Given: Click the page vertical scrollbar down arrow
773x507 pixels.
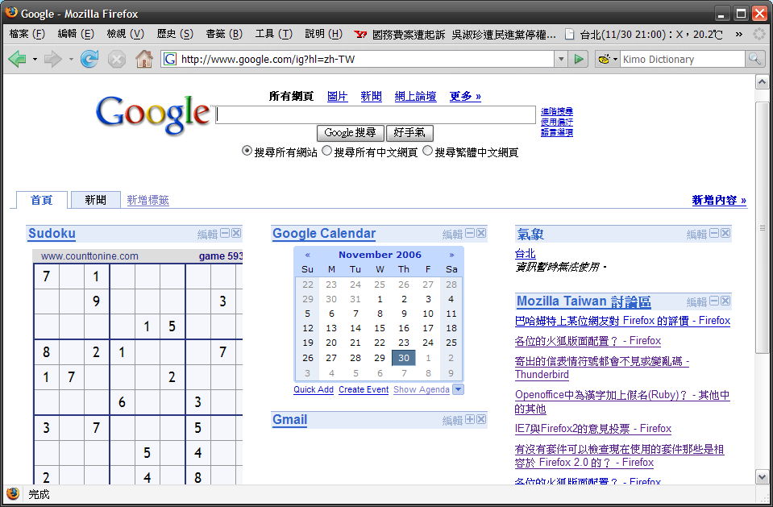Looking at the screenshot, I should [x=762, y=477].
